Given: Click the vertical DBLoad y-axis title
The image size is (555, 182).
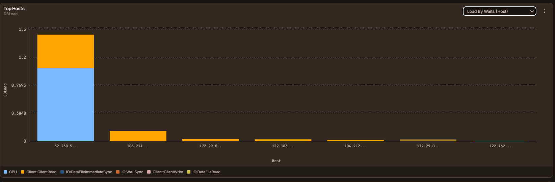Looking at the screenshot, I should [5, 90].
